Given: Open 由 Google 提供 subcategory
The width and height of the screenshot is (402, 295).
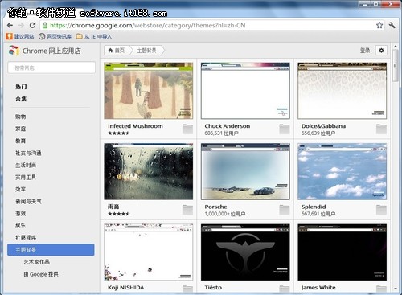Looking at the screenshot, I should [x=41, y=274].
